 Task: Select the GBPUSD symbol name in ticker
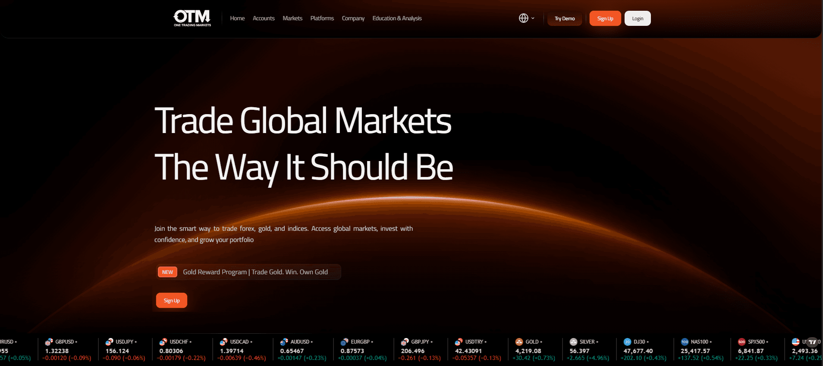65,342
